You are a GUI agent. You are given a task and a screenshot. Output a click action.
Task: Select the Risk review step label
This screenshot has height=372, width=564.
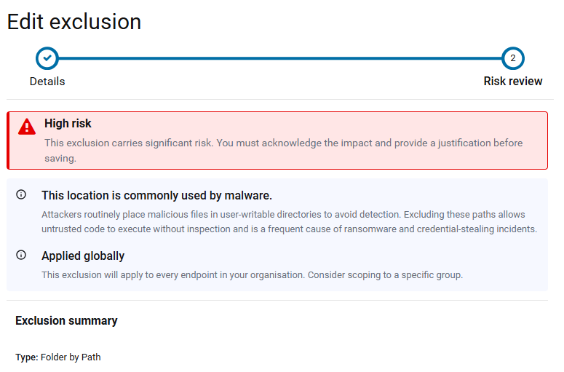[x=512, y=82]
